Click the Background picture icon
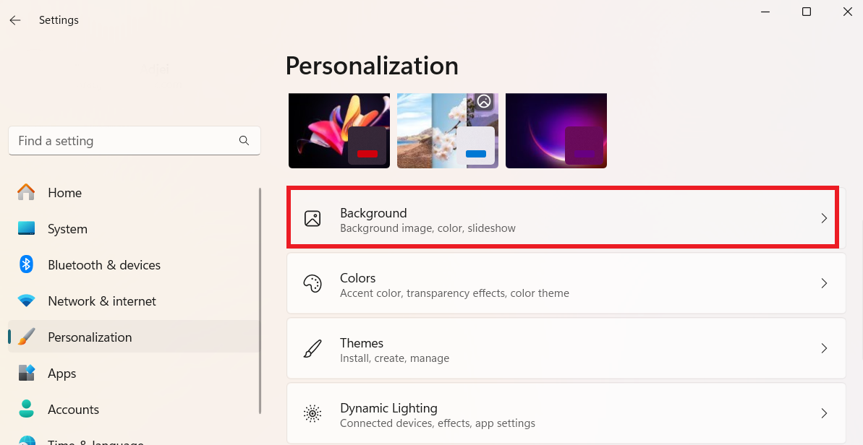Viewport: 863px width, 445px height. pos(313,217)
